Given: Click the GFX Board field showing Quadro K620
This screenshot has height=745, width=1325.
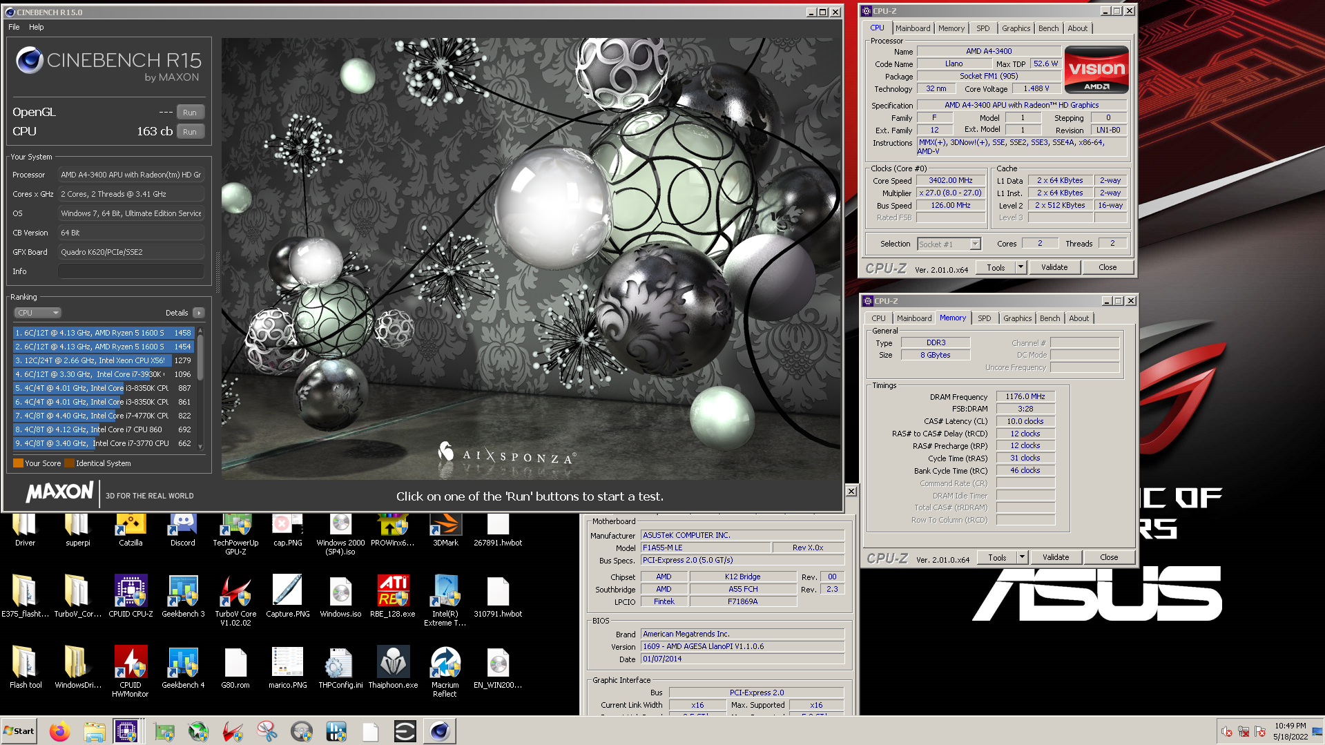Looking at the screenshot, I should (x=131, y=252).
